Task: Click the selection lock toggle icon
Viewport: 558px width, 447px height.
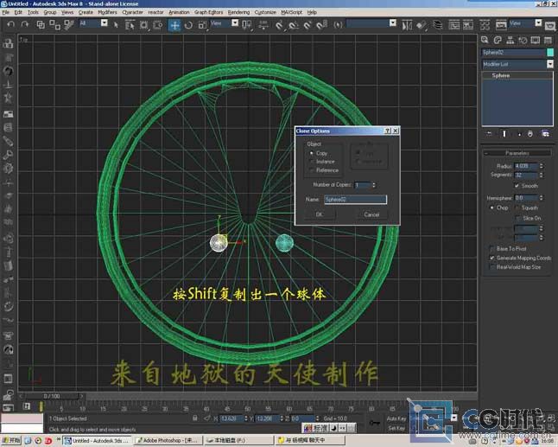Action: coord(195,418)
